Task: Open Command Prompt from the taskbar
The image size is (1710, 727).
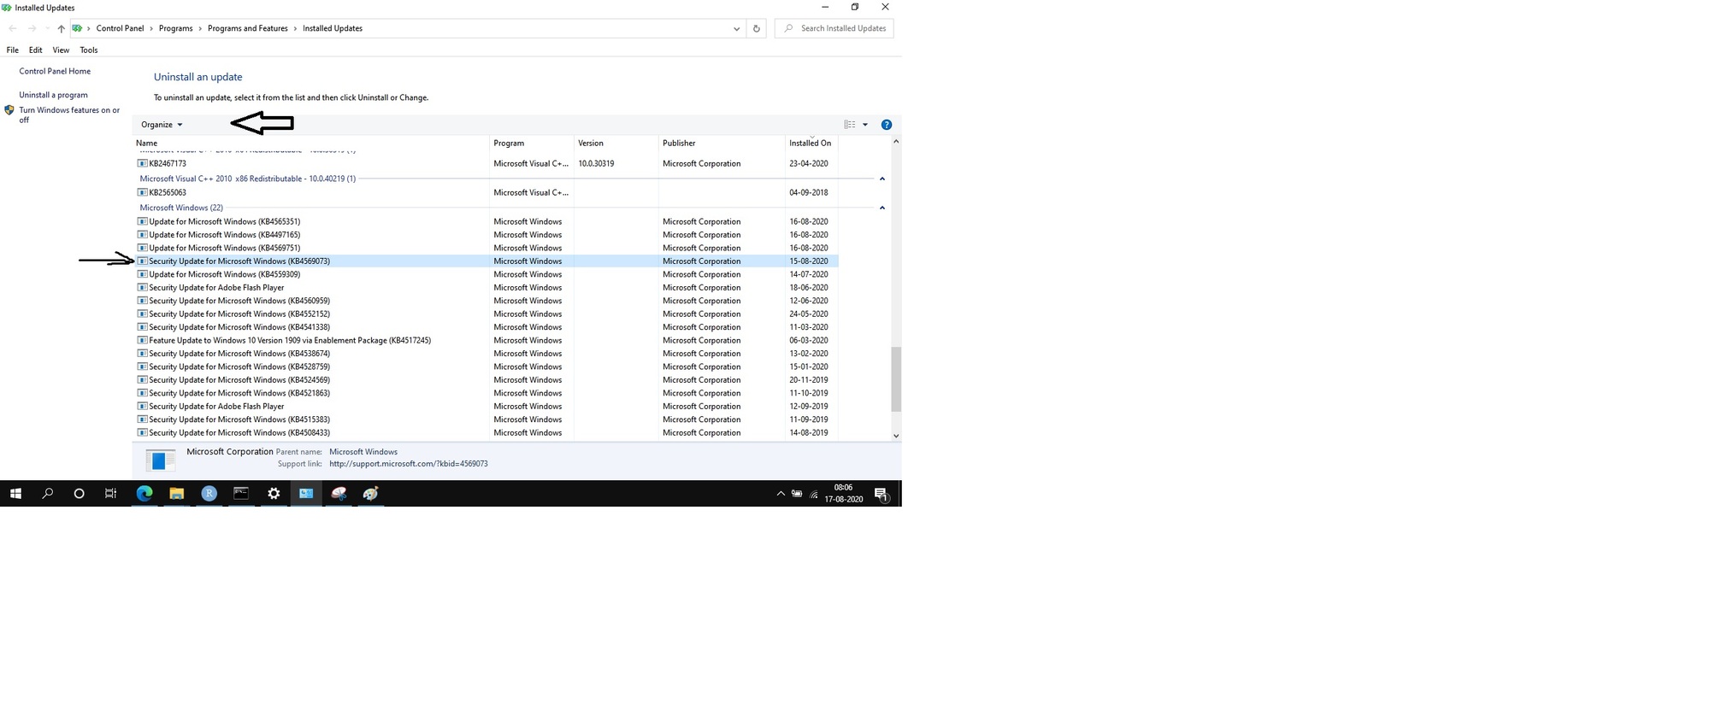Action: coord(241,493)
